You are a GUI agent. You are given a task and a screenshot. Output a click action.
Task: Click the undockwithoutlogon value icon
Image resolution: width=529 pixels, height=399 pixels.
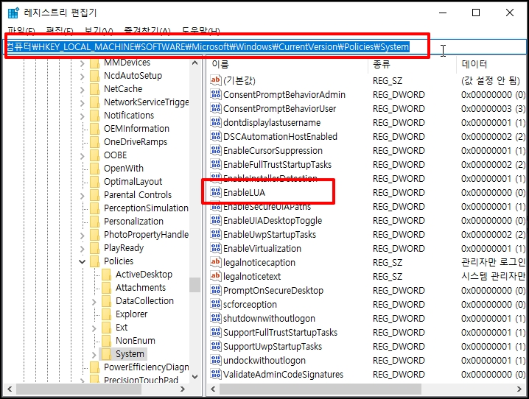pyautogui.click(x=216, y=360)
